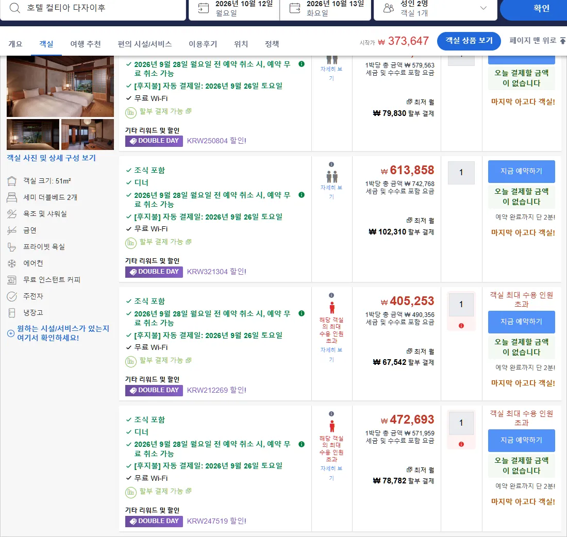Click the free instant coffee icon
Screen dimensions: 567x537
pos(12,279)
